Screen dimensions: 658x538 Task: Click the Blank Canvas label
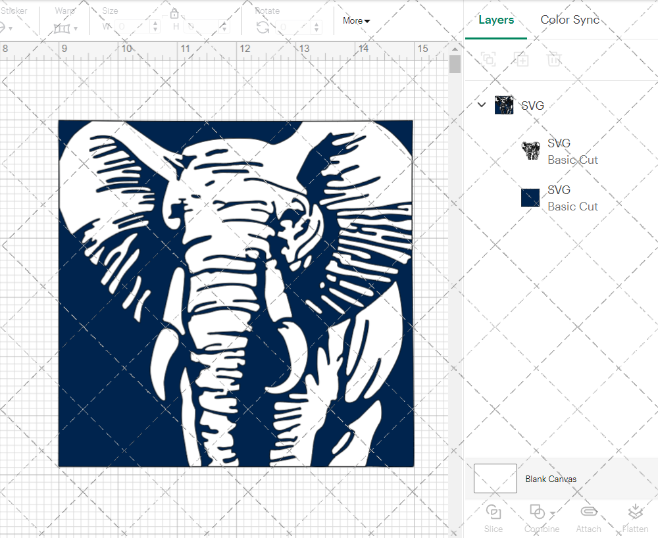[551, 479]
